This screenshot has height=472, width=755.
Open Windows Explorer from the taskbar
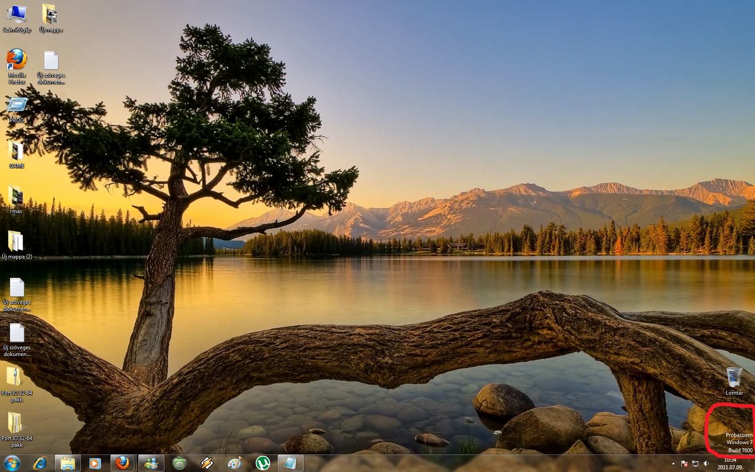click(68, 463)
